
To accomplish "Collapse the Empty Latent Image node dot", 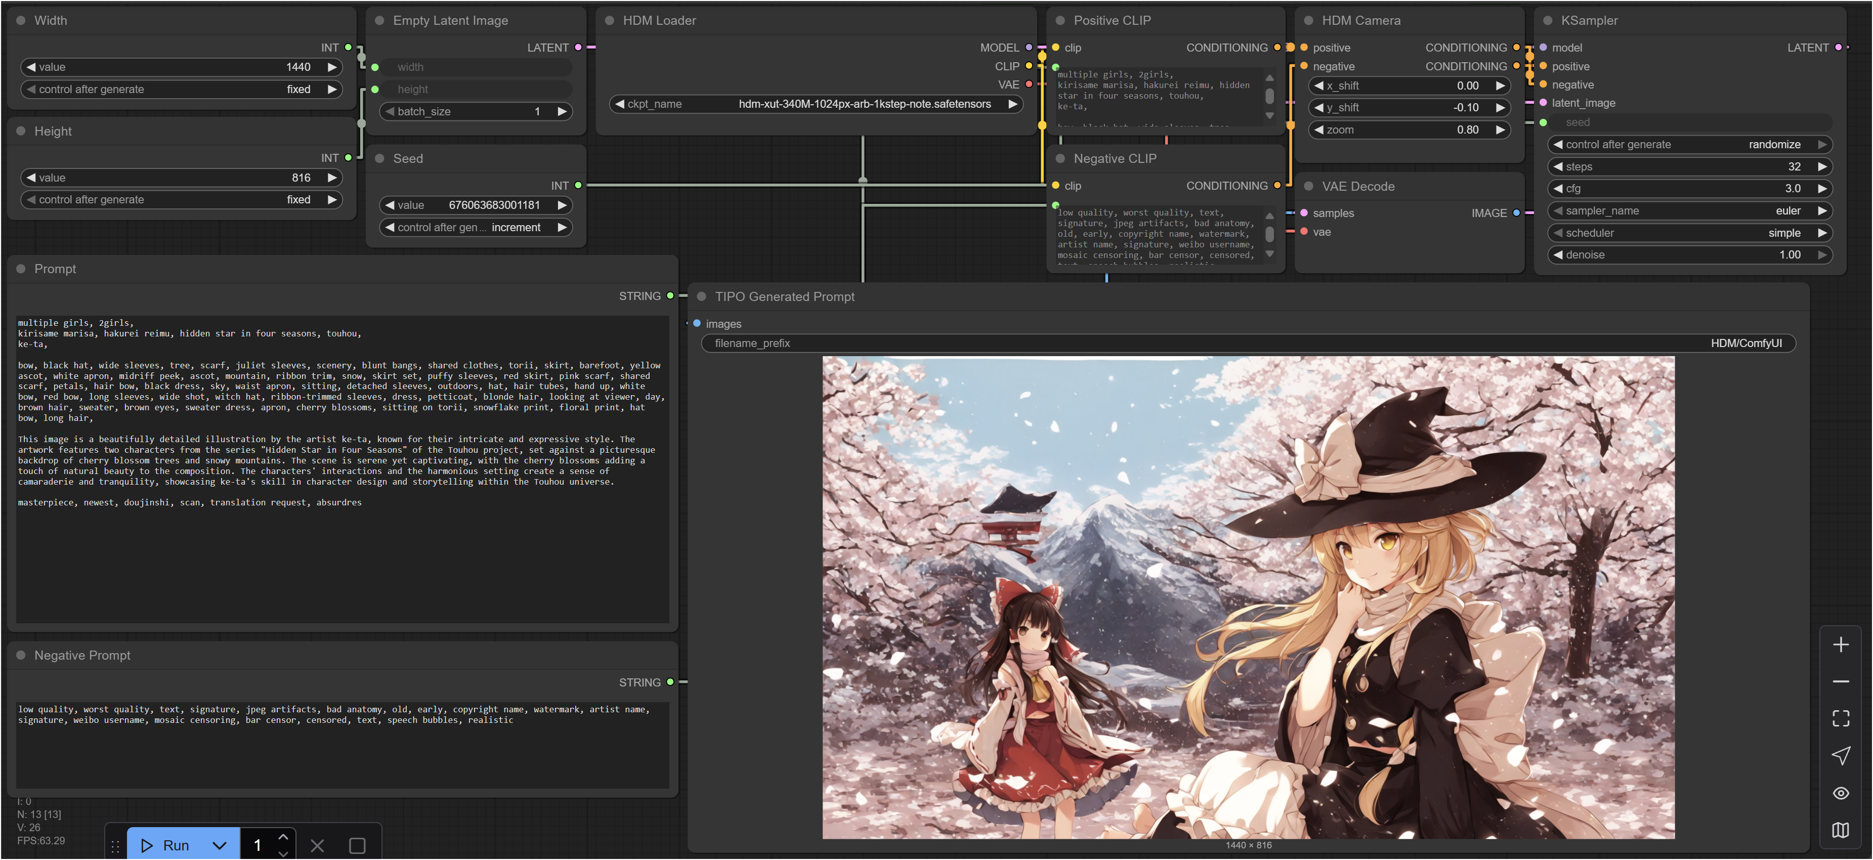I will (379, 20).
